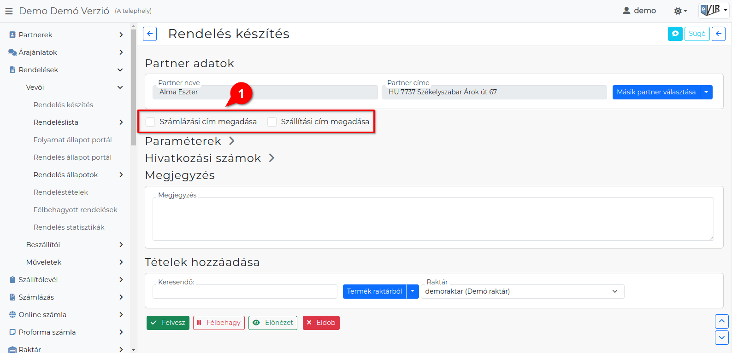Click the Partner címe field

click(x=494, y=92)
